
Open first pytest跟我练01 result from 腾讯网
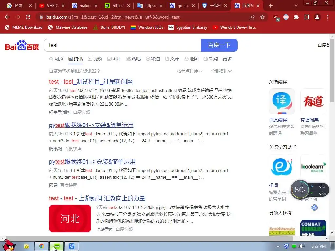91,125
